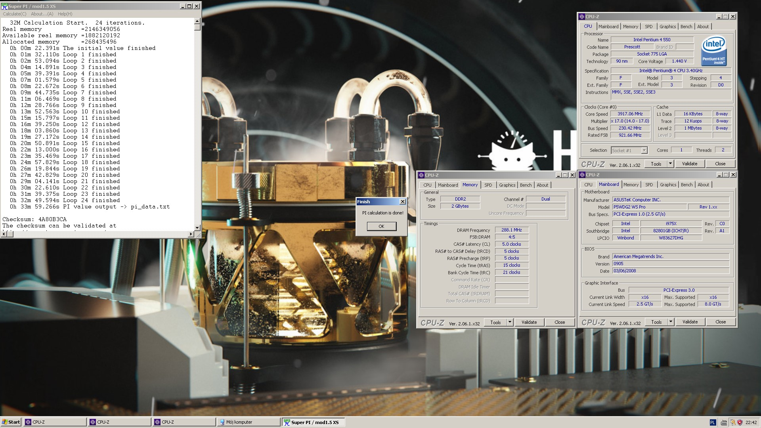Switch to the SPD tab in the CPU-Z Memory window
Image resolution: width=761 pixels, height=428 pixels.
click(488, 185)
